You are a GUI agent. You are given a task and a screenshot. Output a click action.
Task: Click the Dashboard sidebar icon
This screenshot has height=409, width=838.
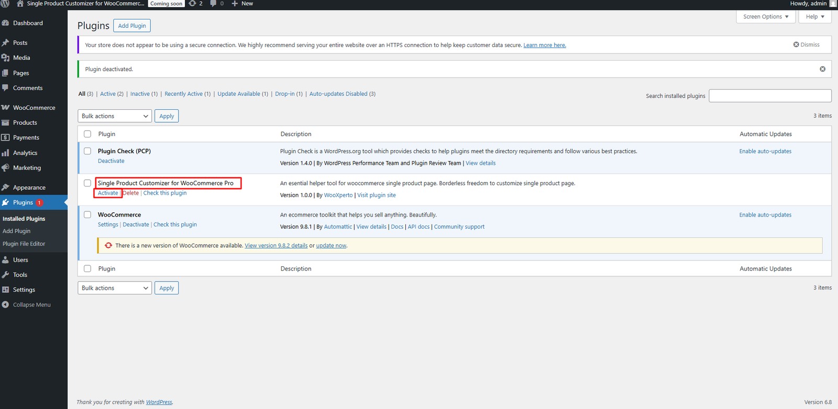click(x=6, y=23)
